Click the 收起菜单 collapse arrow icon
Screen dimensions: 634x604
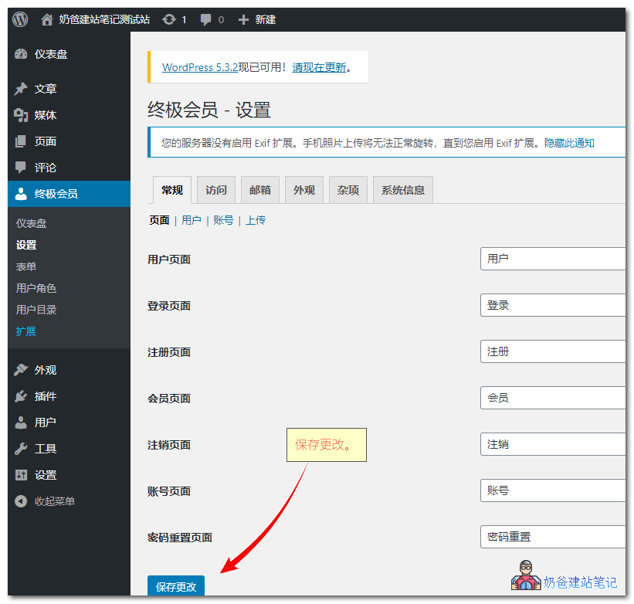tap(21, 501)
